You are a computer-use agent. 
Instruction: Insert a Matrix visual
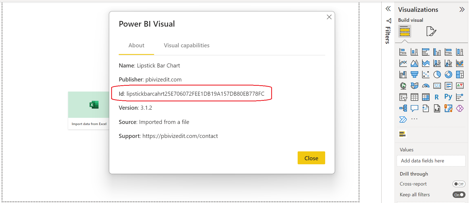click(426, 97)
